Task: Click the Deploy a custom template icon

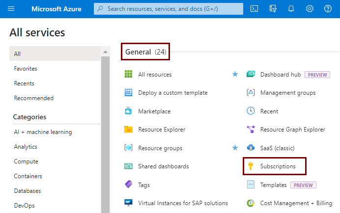Action: 128,92
